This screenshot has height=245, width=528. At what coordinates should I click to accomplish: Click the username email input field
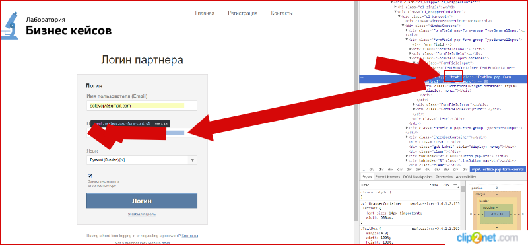pos(142,106)
